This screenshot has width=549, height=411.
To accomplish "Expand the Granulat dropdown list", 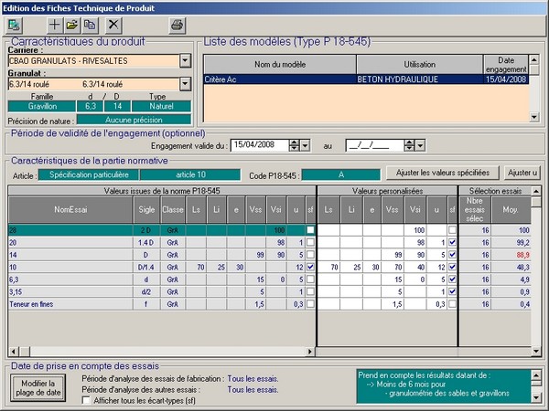I will 184,84.
